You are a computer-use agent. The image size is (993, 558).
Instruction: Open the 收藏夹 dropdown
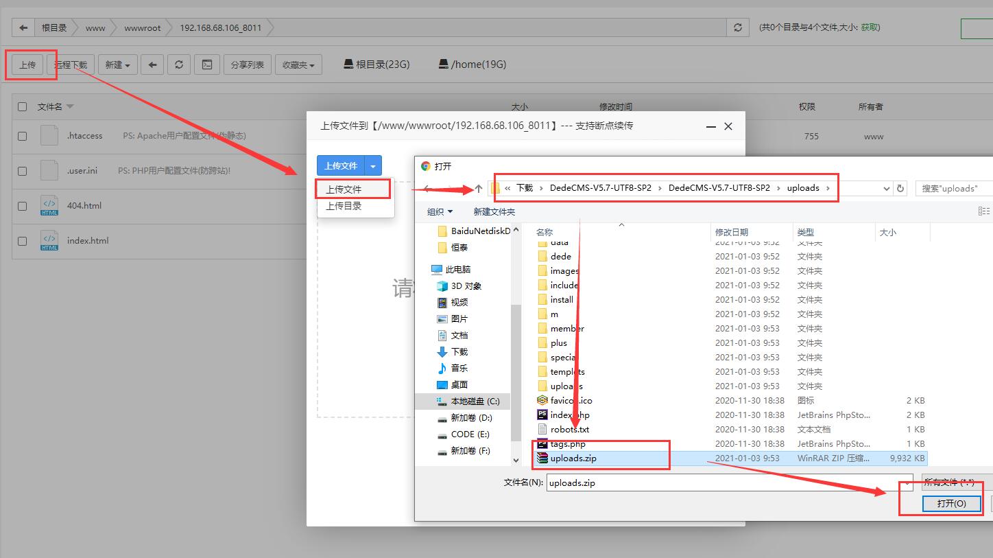pyautogui.click(x=298, y=64)
